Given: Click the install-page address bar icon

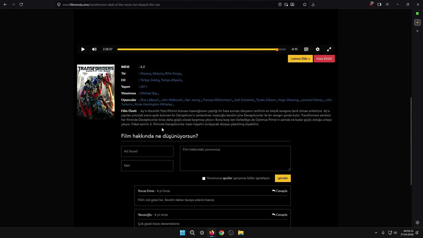Looking at the screenshot, I should point(292,4).
